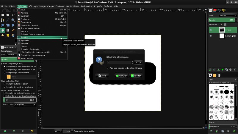Click Aide button in reduction dialog
Viewport: 238px width, 134px height.
pyautogui.click(x=102, y=76)
